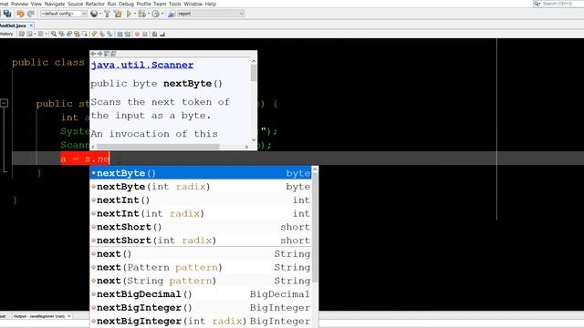The image size is (584, 328).
Task: Open the java.util.Scanner link
Action: click(x=142, y=65)
